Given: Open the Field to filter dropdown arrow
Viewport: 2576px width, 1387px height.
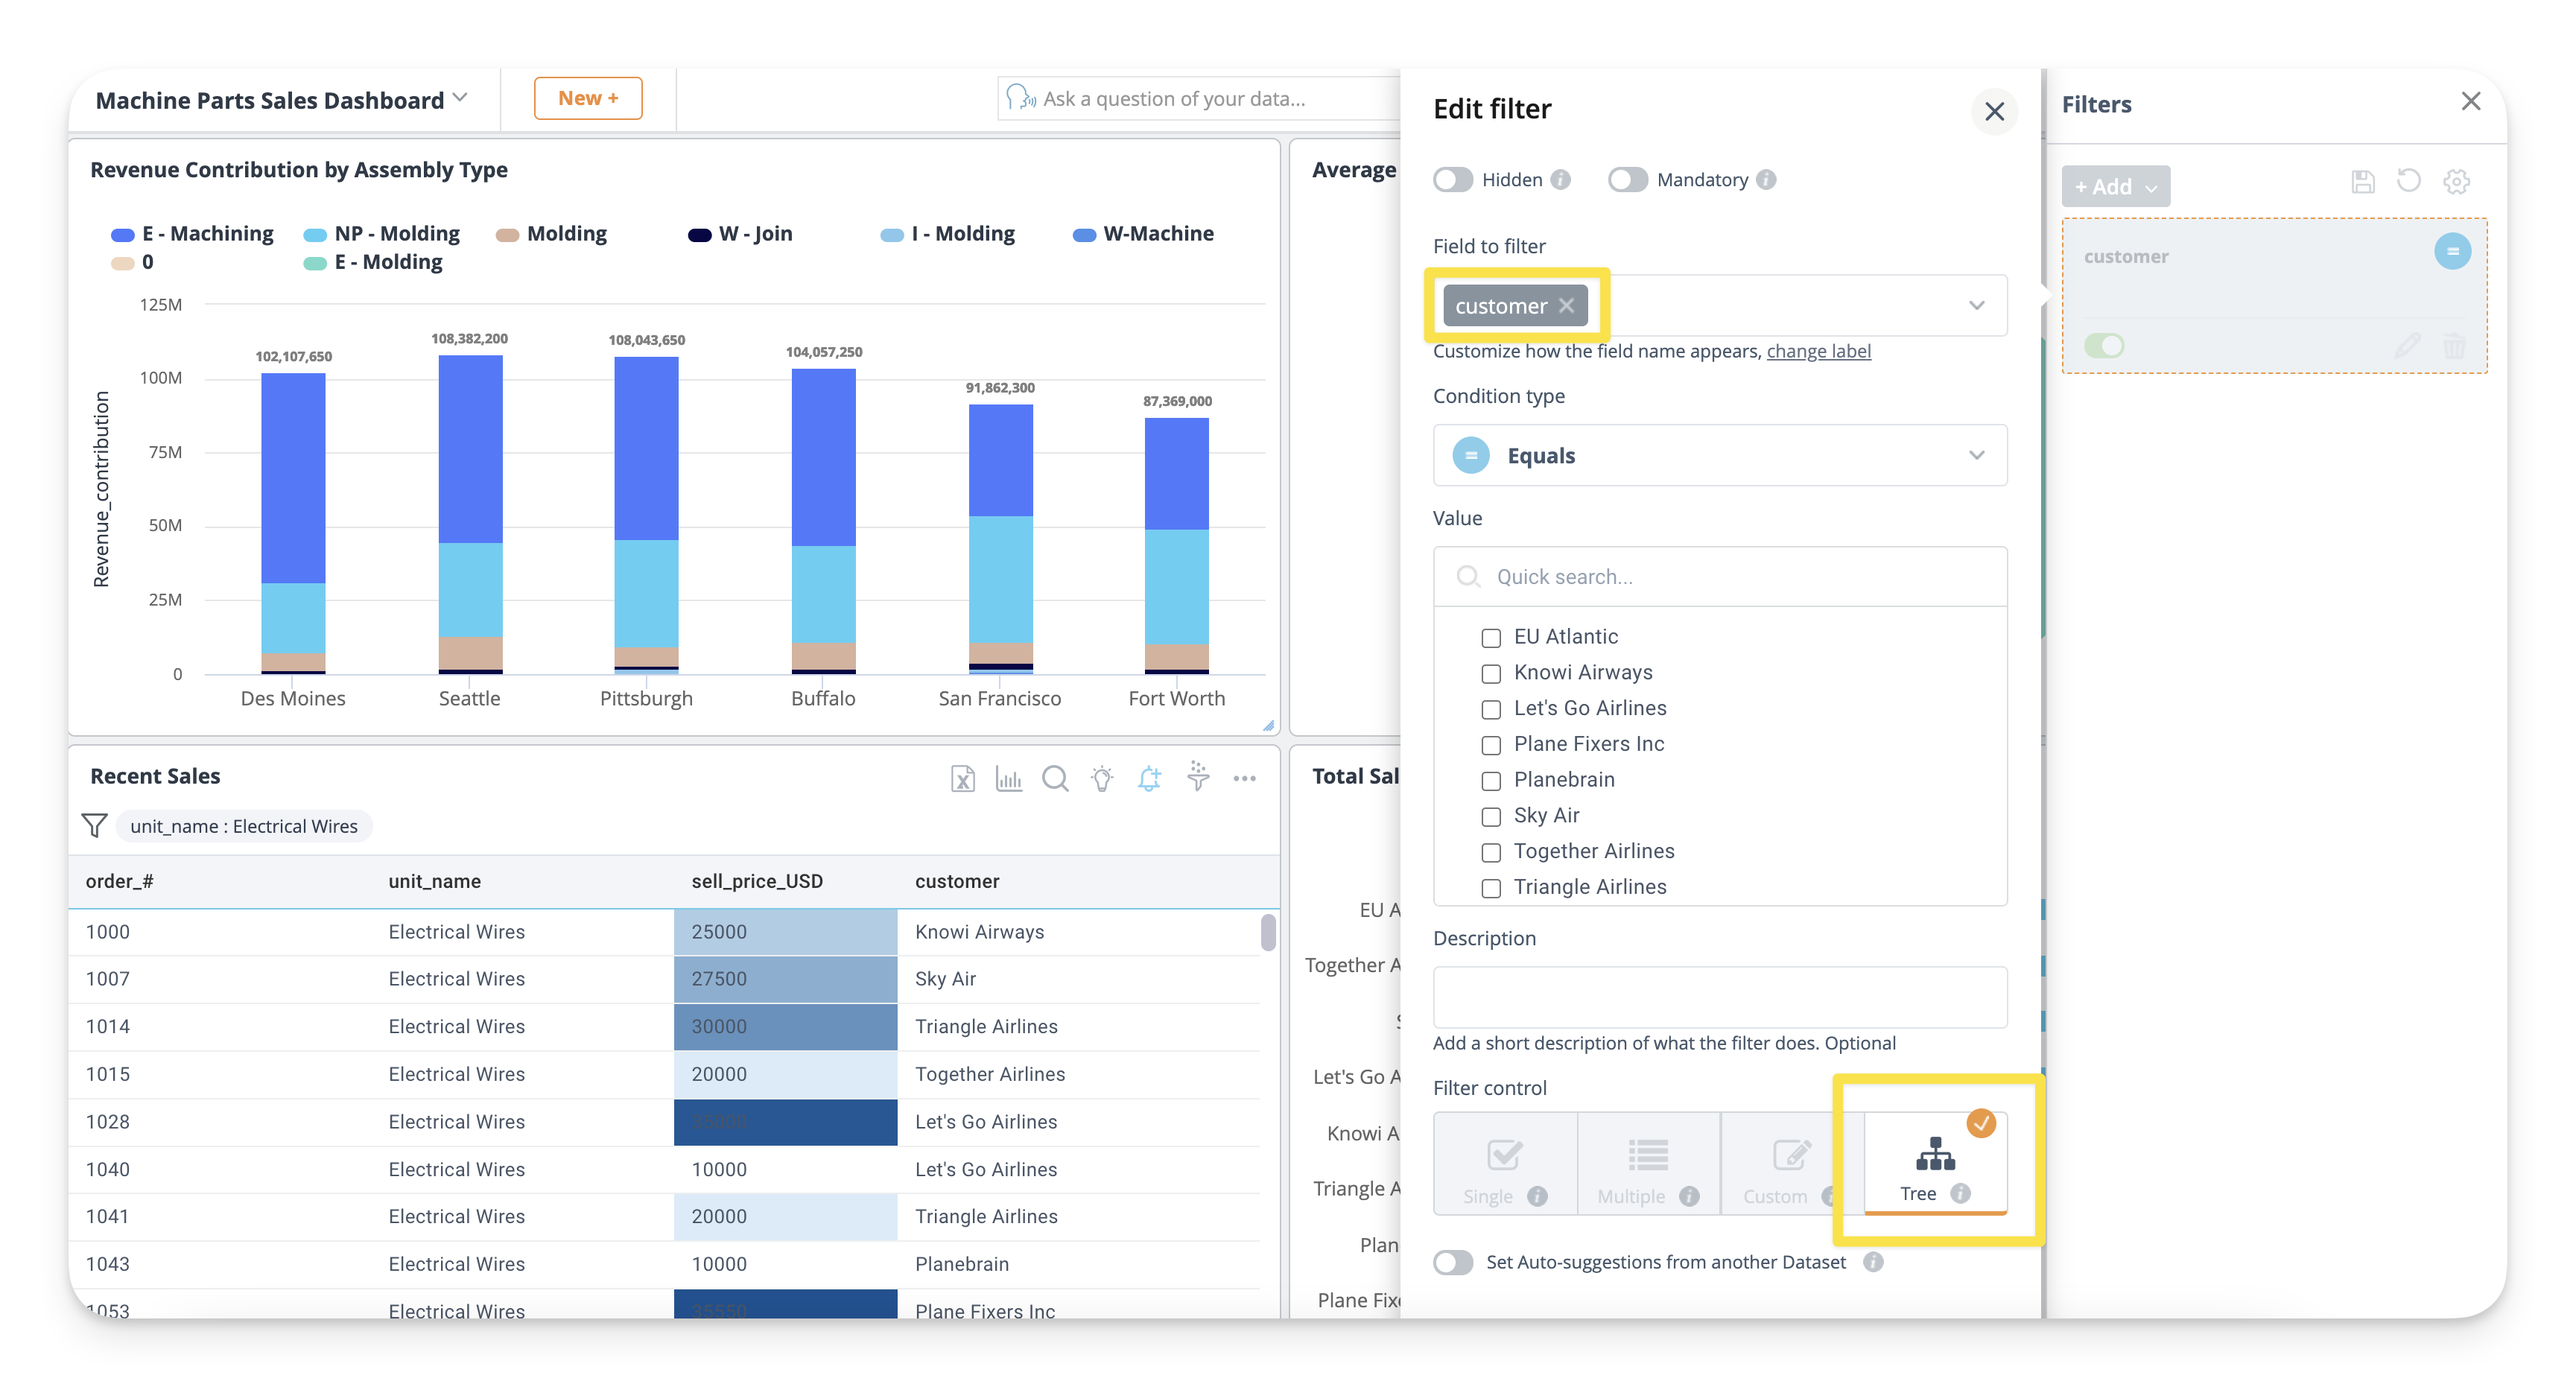Looking at the screenshot, I should pos(1976,305).
